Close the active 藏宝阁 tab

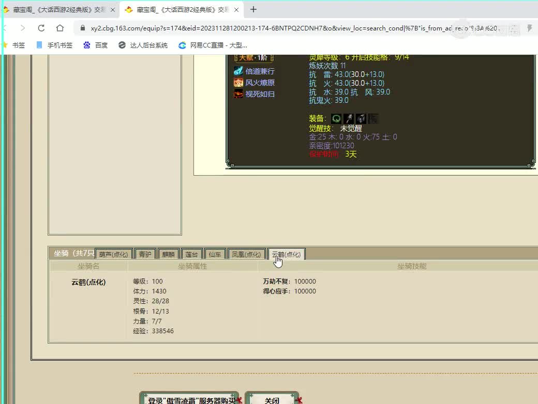pyautogui.click(x=236, y=10)
